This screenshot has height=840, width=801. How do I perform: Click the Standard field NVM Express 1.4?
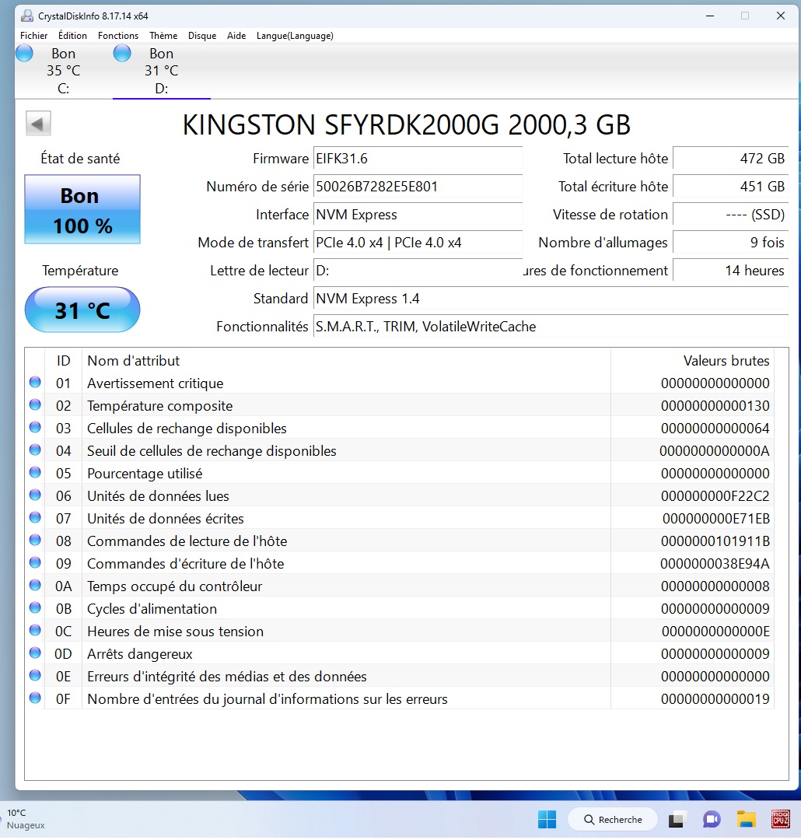pos(551,299)
